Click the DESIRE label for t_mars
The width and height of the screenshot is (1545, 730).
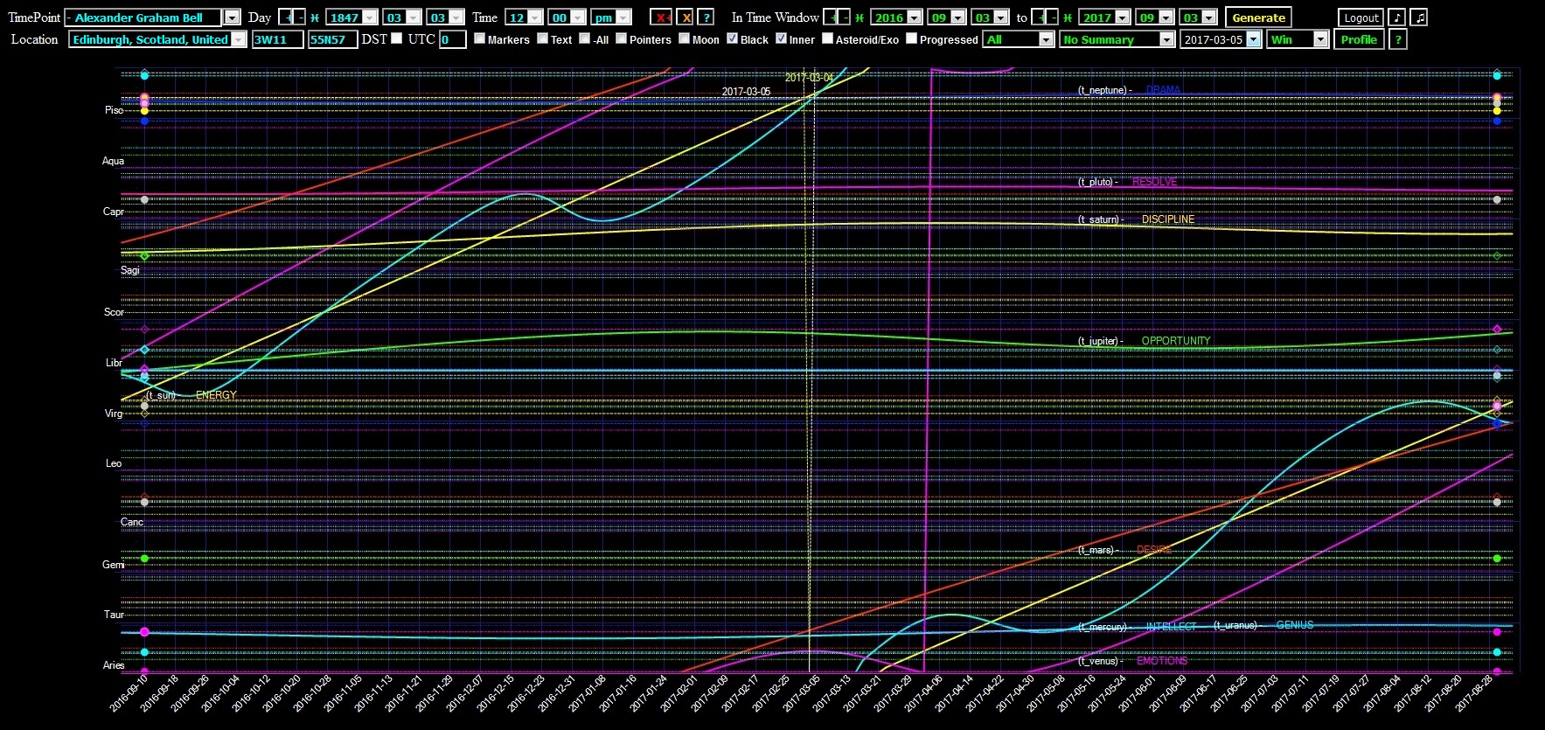coord(1153,550)
